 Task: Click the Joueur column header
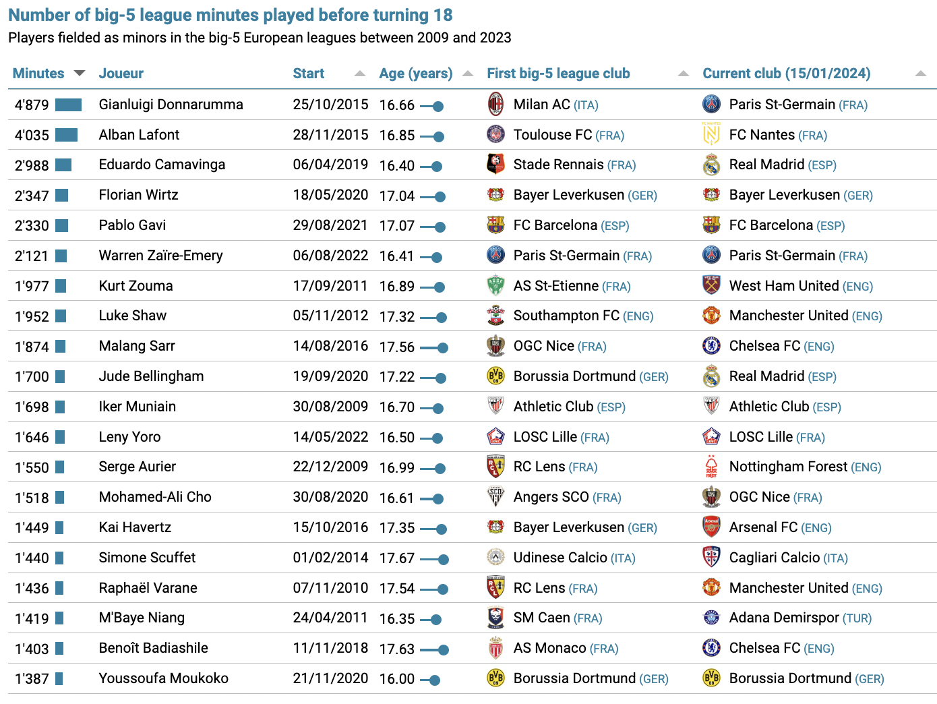click(x=121, y=74)
